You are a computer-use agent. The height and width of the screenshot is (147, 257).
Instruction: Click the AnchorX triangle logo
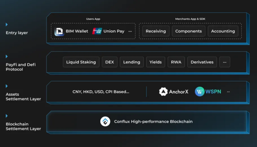(163, 92)
